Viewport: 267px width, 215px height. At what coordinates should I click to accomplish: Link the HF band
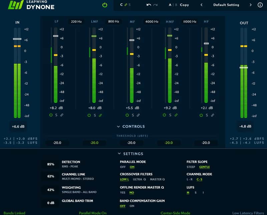213,115
